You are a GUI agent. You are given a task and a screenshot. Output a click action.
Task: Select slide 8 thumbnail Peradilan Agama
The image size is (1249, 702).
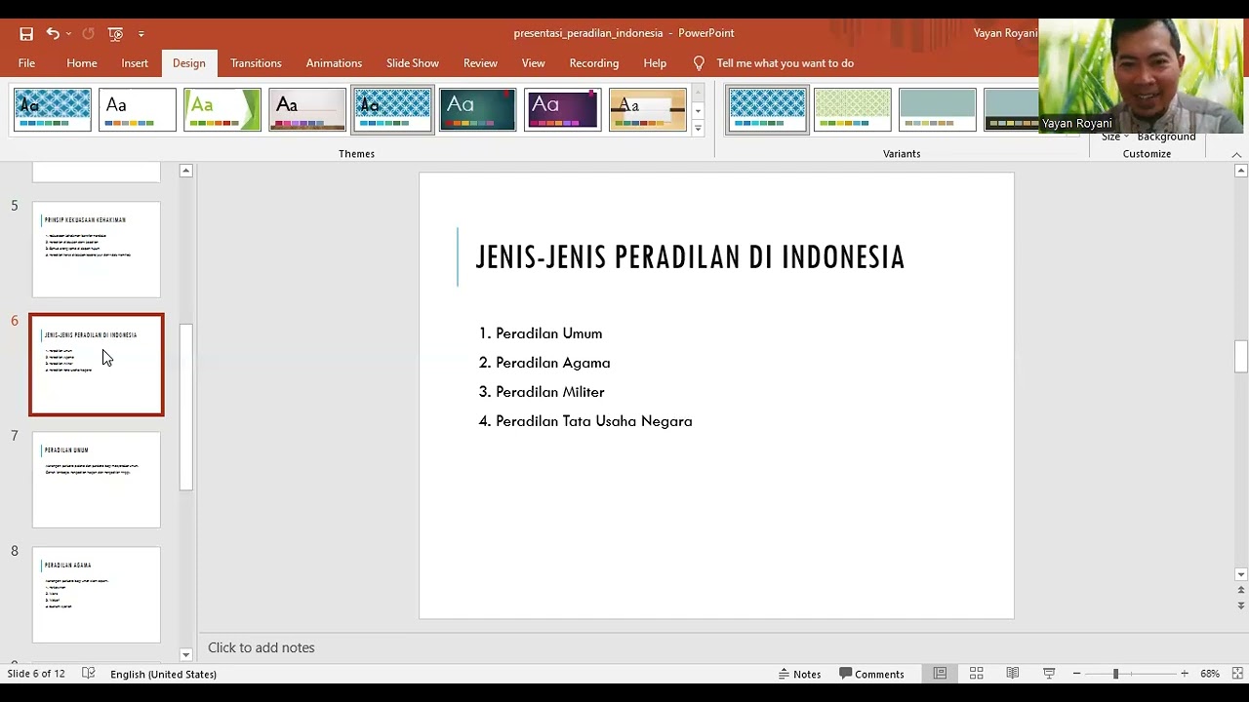tap(97, 595)
